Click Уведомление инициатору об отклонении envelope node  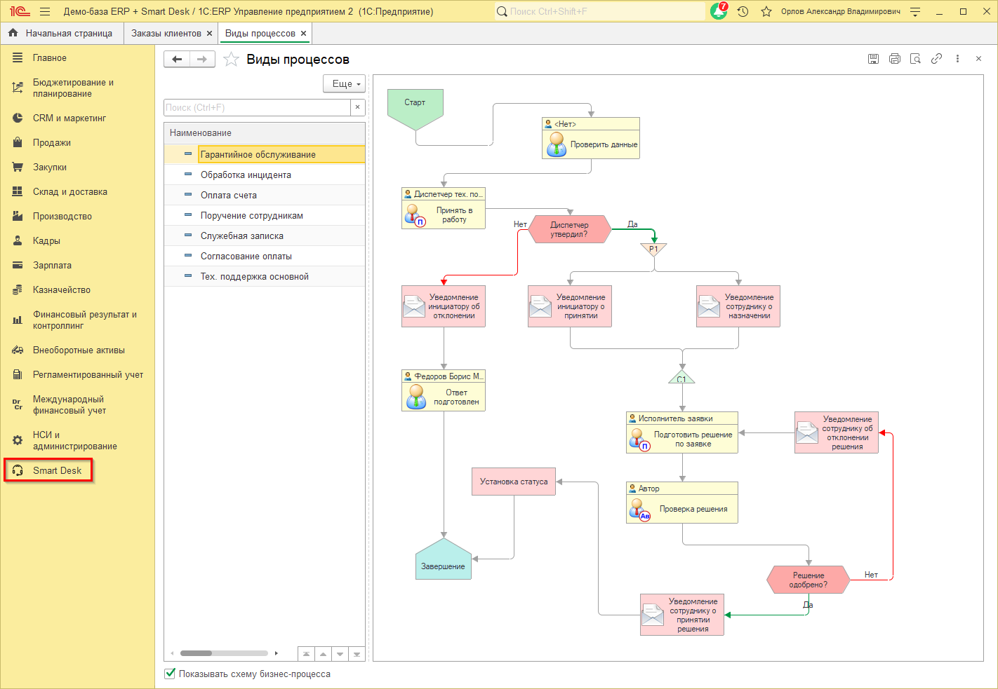coord(444,306)
